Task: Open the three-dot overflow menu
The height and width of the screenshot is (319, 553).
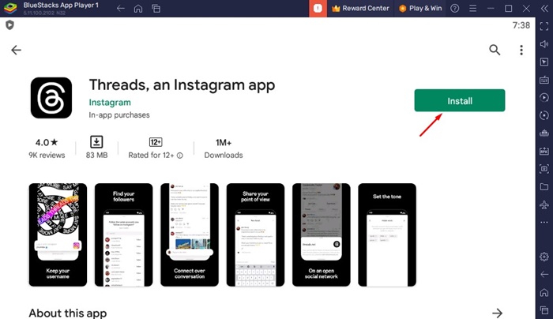Action: click(521, 50)
